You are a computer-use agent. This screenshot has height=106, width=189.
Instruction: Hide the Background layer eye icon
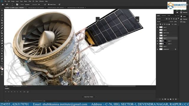157,49
